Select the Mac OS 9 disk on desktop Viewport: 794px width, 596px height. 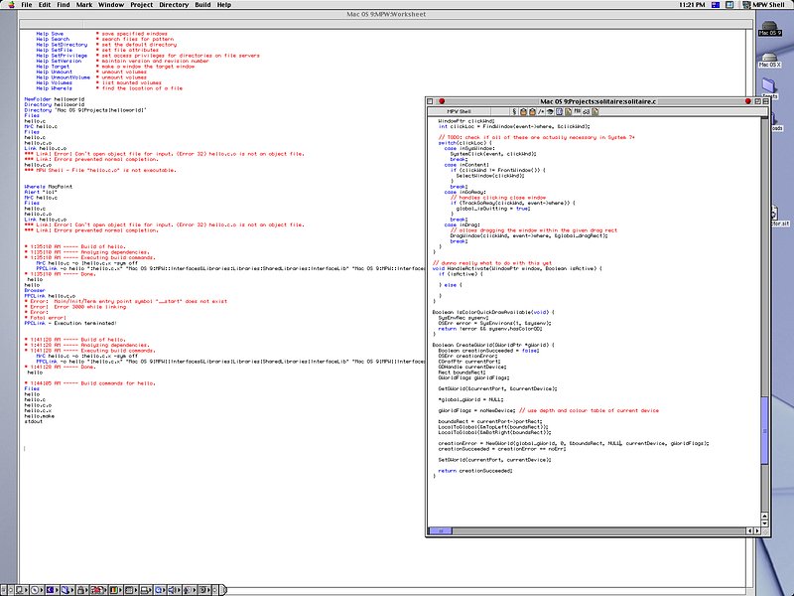point(769,29)
